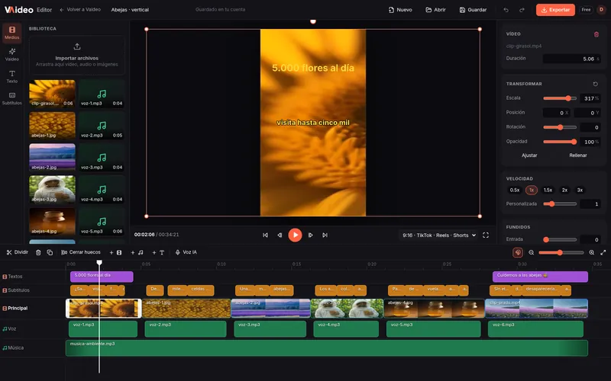
Task: Adjust the Escala slider
Action: 560,98
